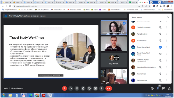The image size is (174, 98).
Task: Close the Участники panel
Action: click(168, 17)
